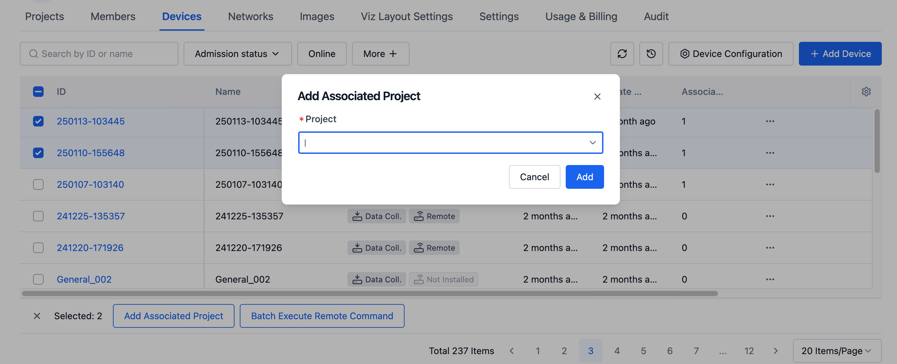Go to previous page arrow
Viewport: 897px width, 364px height.
click(x=512, y=351)
